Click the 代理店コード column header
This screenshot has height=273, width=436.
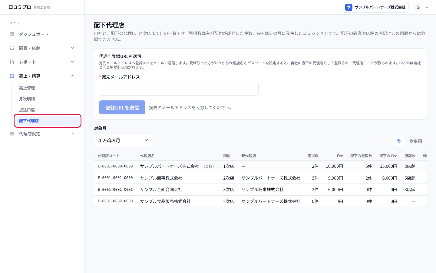[x=108, y=156]
